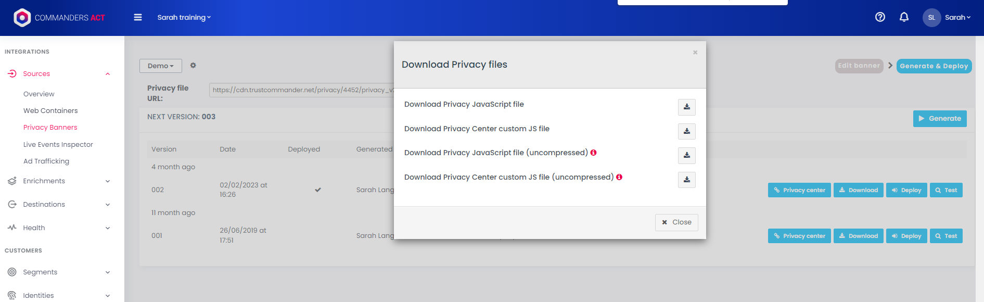
Task: Click Generate & Deploy button
Action: (x=934, y=66)
